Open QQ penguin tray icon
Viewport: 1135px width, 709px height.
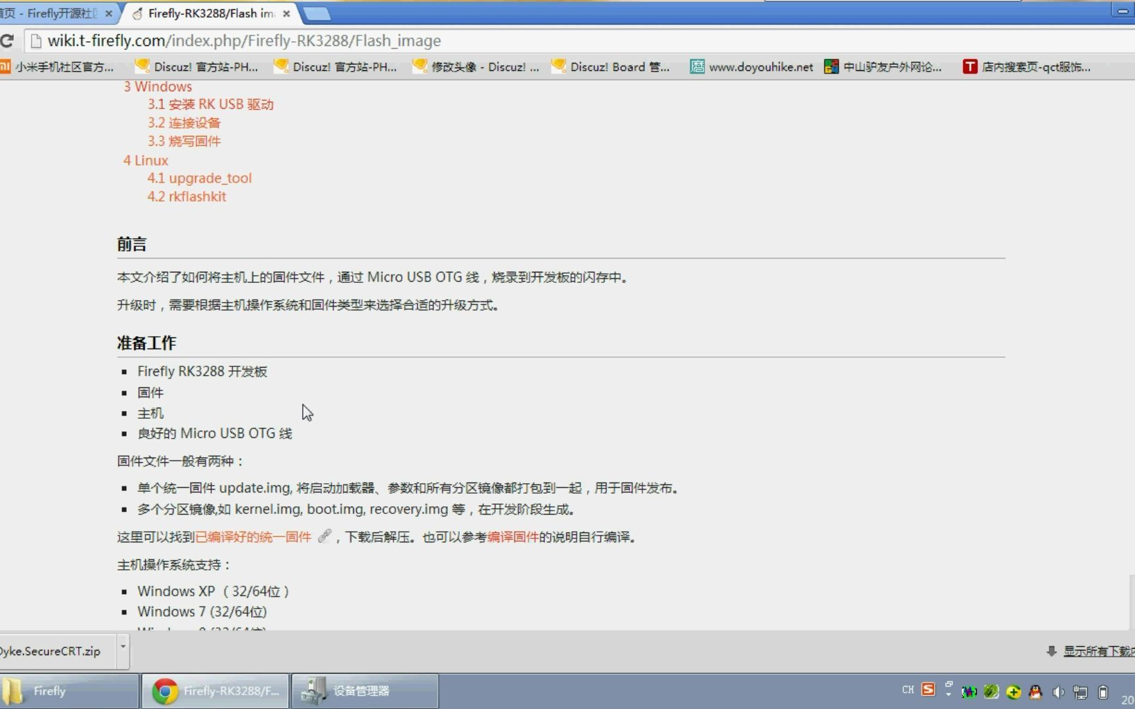pos(1036,692)
